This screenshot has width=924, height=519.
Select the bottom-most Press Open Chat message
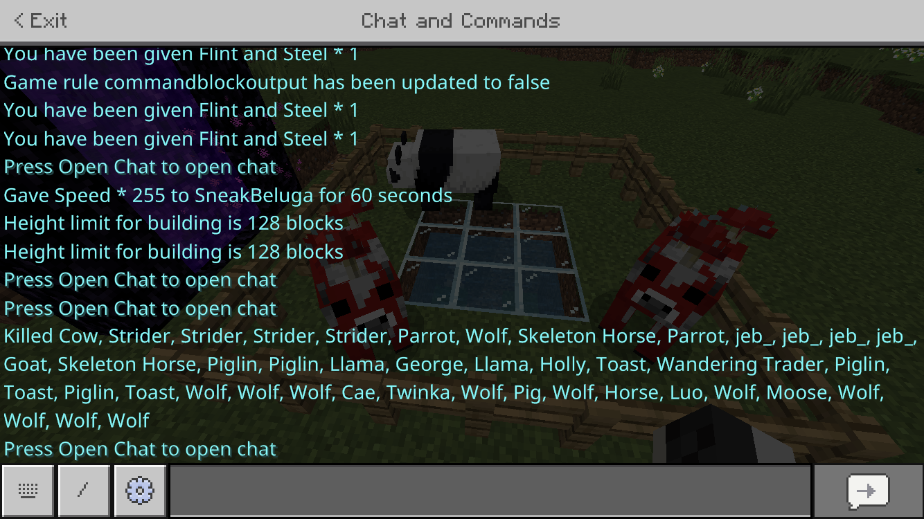(x=140, y=450)
